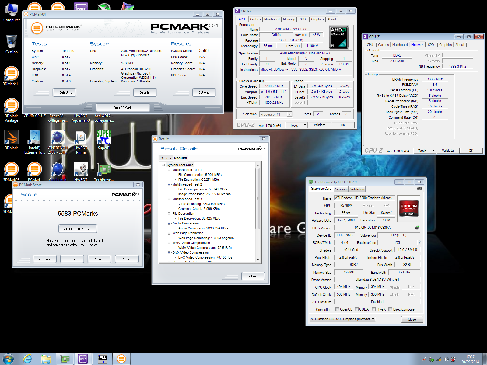Screen dimensions: 487x365
Task: Select DivX Video Compression: 70.150 fps row
Action: coord(205,257)
